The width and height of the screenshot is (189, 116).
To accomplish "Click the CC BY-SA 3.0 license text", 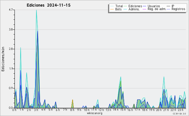I will click(179, 113).
